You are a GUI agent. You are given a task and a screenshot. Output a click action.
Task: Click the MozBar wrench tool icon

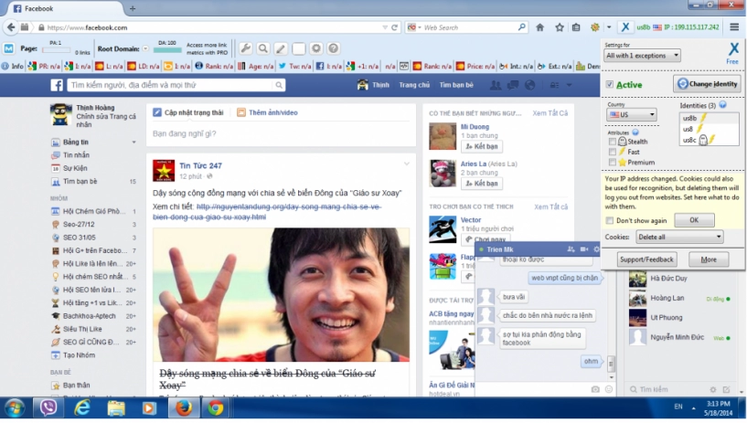click(245, 48)
